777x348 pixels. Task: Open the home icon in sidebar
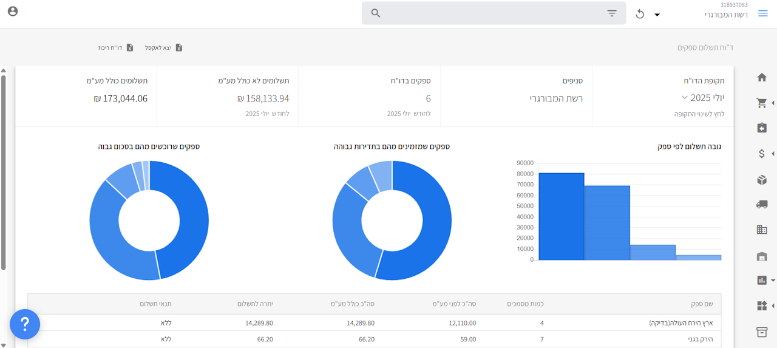click(x=762, y=78)
